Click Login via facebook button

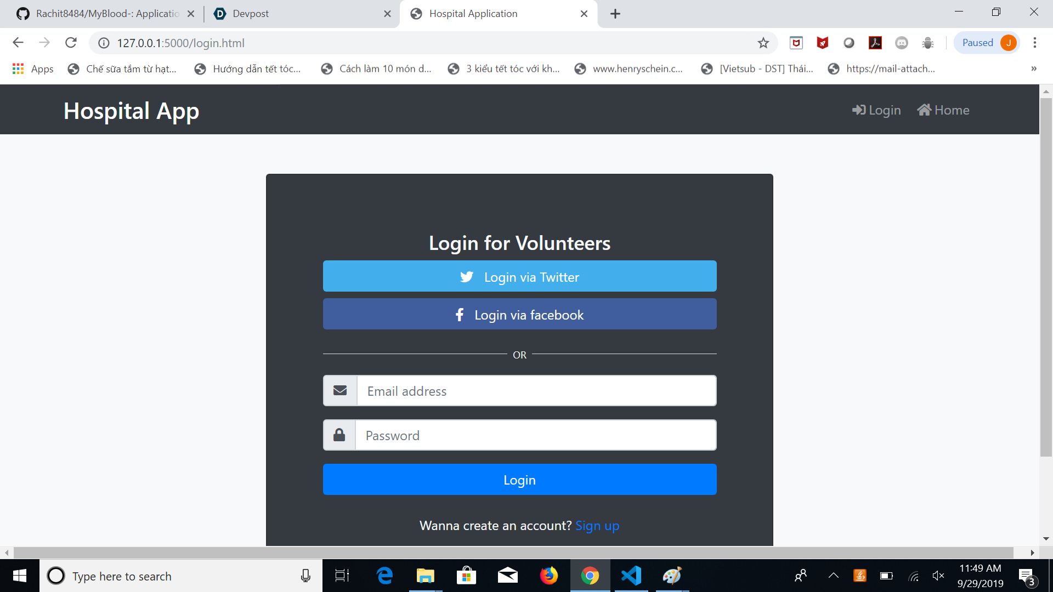[519, 314]
